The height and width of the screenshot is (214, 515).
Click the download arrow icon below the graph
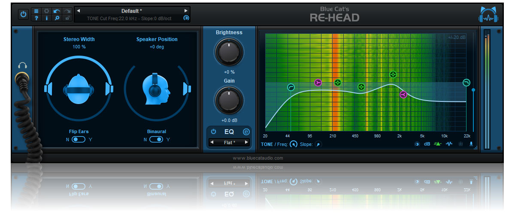pyautogui.click(x=471, y=144)
